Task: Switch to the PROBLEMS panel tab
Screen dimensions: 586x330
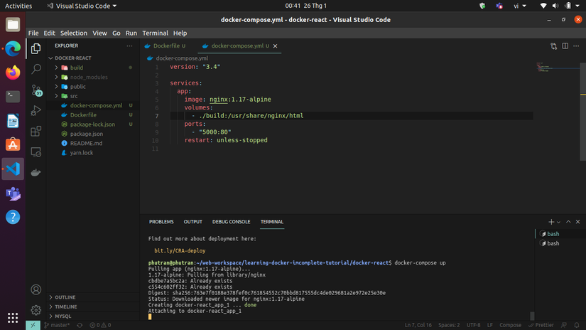Action: tap(161, 222)
